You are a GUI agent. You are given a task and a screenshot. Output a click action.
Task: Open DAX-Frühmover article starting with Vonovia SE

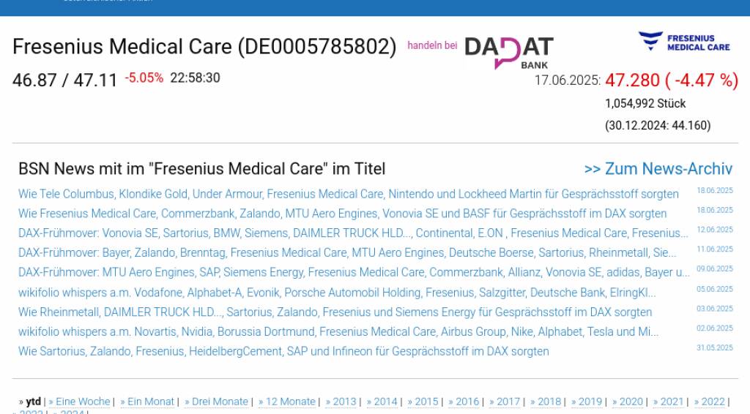coord(353,233)
